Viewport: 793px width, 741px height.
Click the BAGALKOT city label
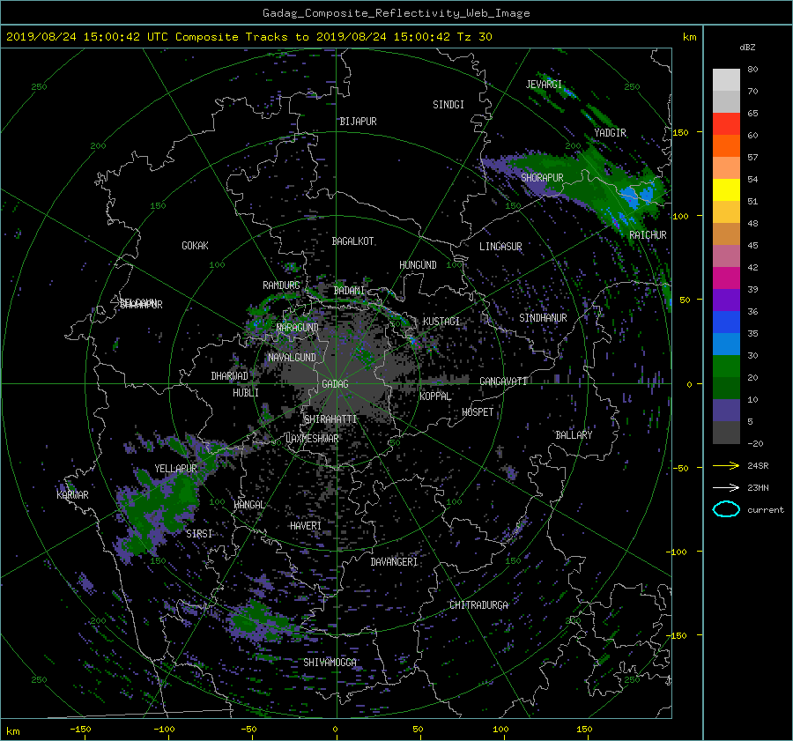352,241
